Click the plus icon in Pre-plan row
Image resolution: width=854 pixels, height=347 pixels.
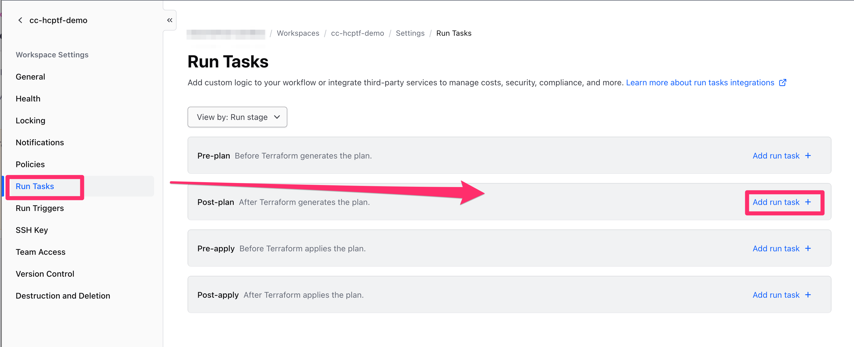808,156
